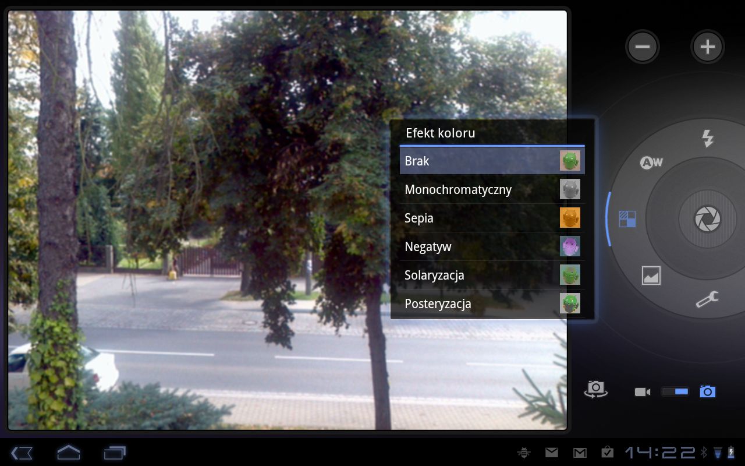This screenshot has width=745, height=466.
Task: Open the recent apps button
Action: pos(115,453)
